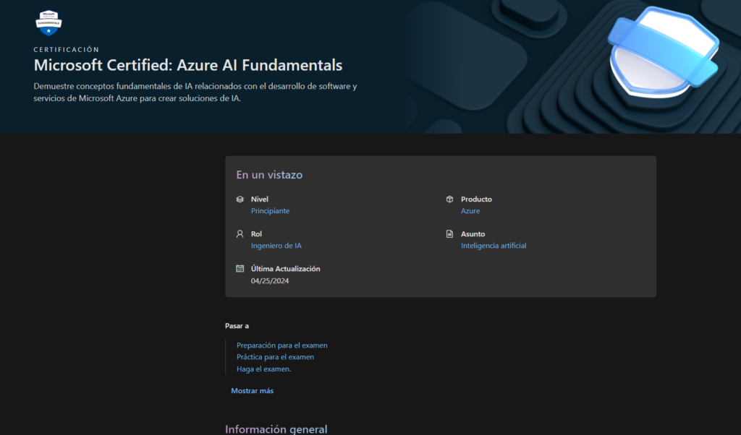This screenshot has width=741, height=435.
Task: Click the Microsoft Certified Fundamentals badge icon
Action: pos(48,22)
